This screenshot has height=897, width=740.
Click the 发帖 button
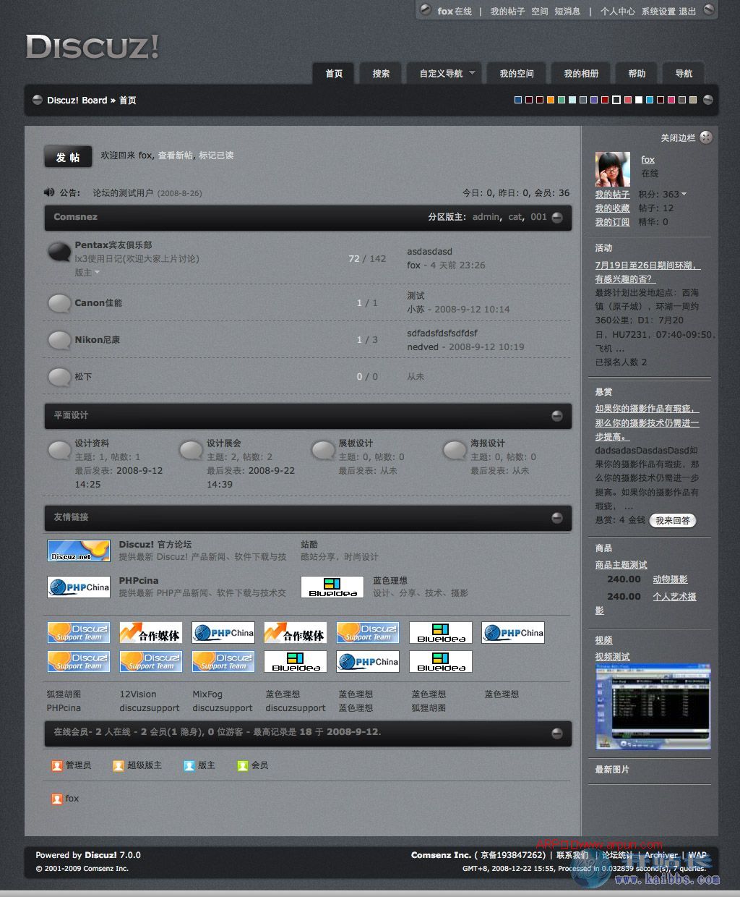pyautogui.click(x=68, y=157)
